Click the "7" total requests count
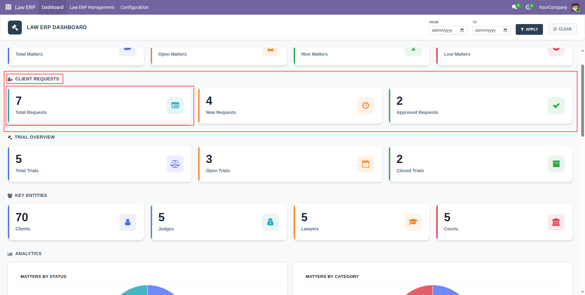Image resolution: width=585 pixels, height=295 pixels. pyautogui.click(x=19, y=101)
